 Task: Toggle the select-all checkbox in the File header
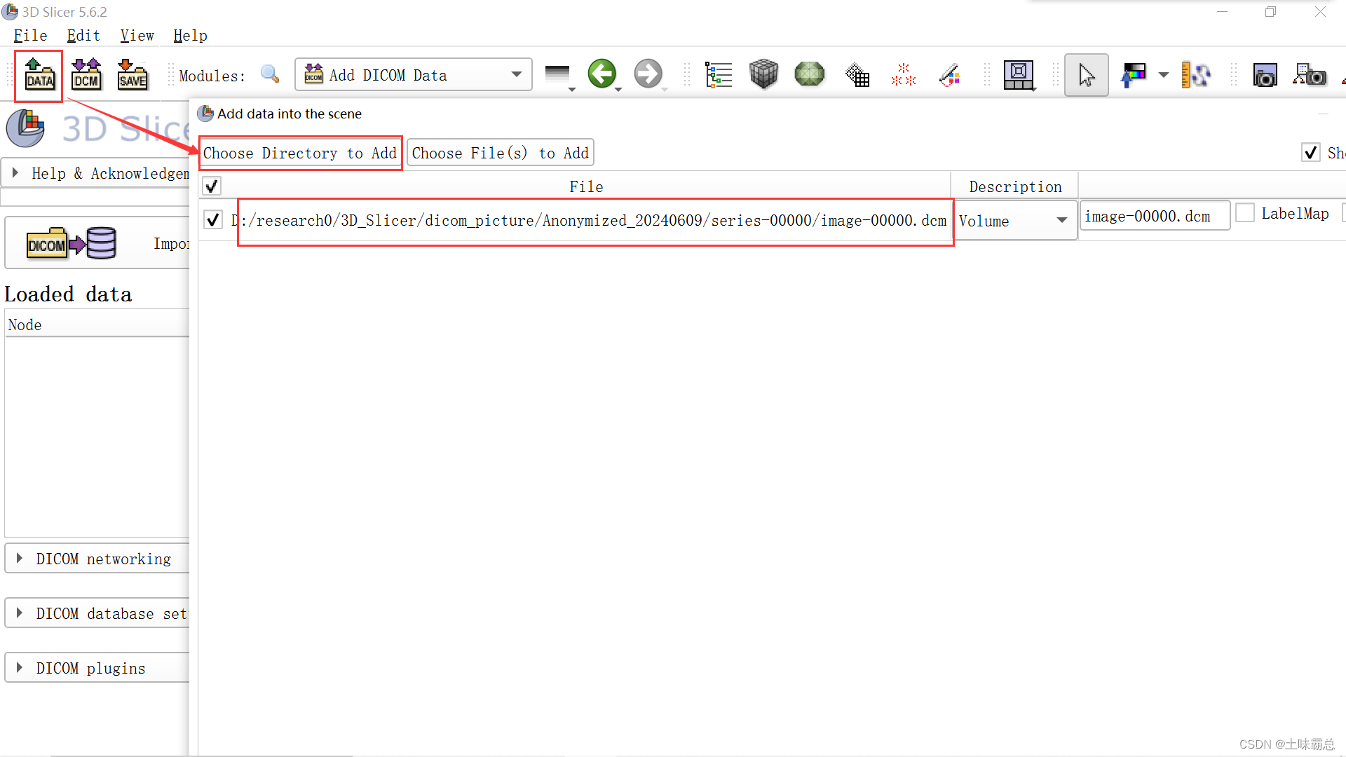tap(212, 186)
